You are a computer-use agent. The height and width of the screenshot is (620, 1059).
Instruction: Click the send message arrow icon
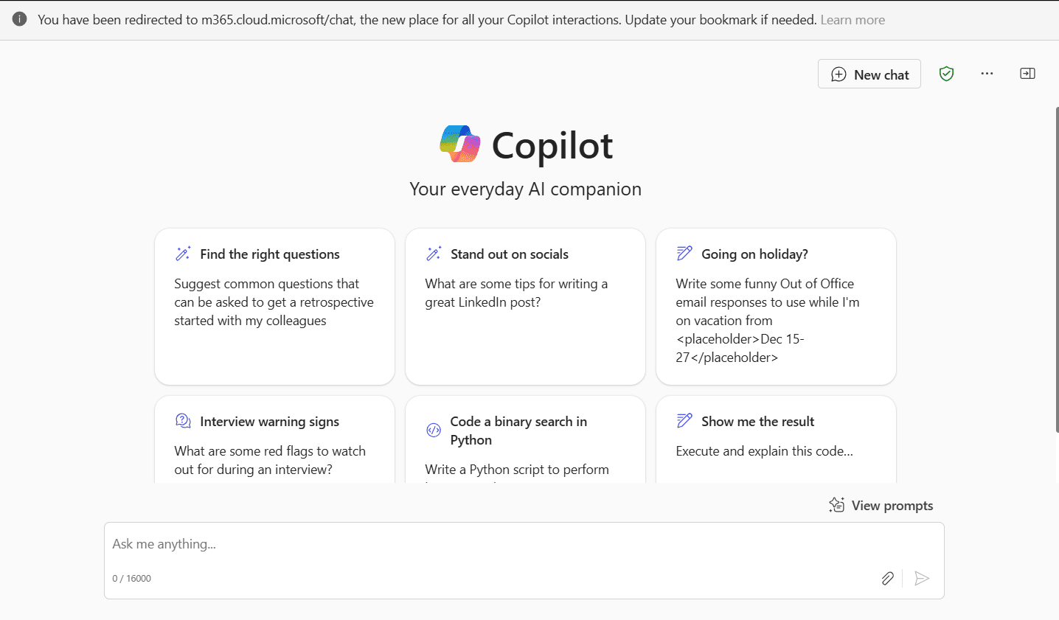[921, 578]
